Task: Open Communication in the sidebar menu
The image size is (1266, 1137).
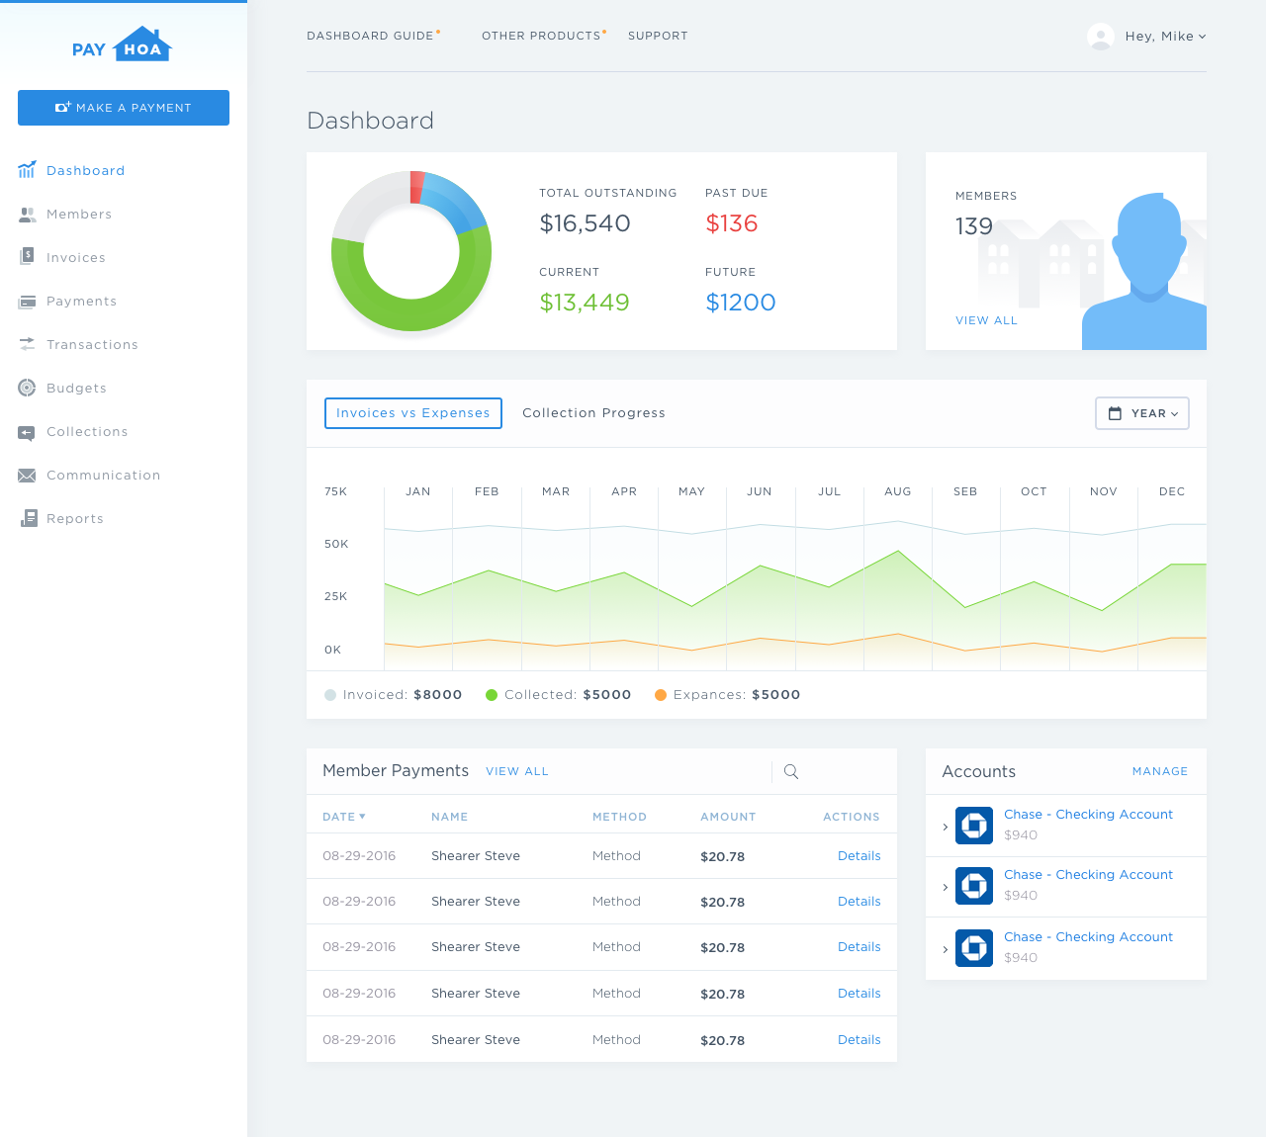Action: pos(103,475)
